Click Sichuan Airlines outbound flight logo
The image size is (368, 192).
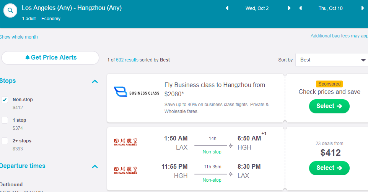click(125, 142)
